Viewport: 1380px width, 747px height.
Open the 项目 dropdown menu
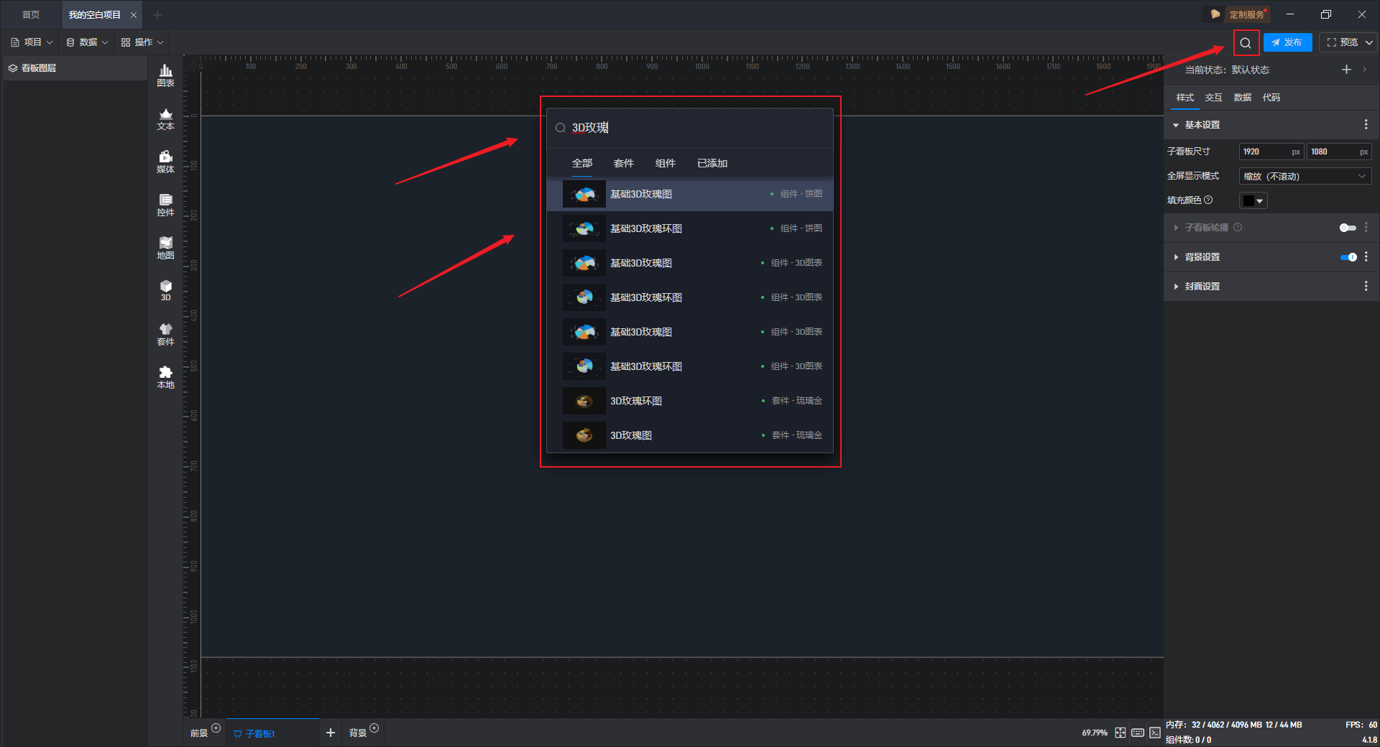click(x=32, y=42)
